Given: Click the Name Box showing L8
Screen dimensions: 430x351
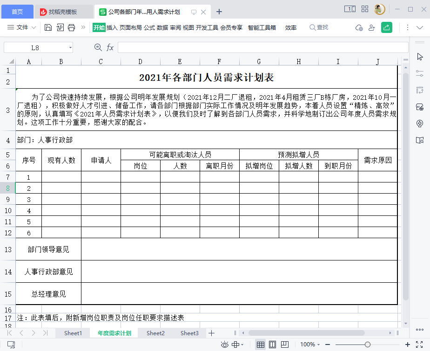Looking at the screenshot, I should click(35, 48).
